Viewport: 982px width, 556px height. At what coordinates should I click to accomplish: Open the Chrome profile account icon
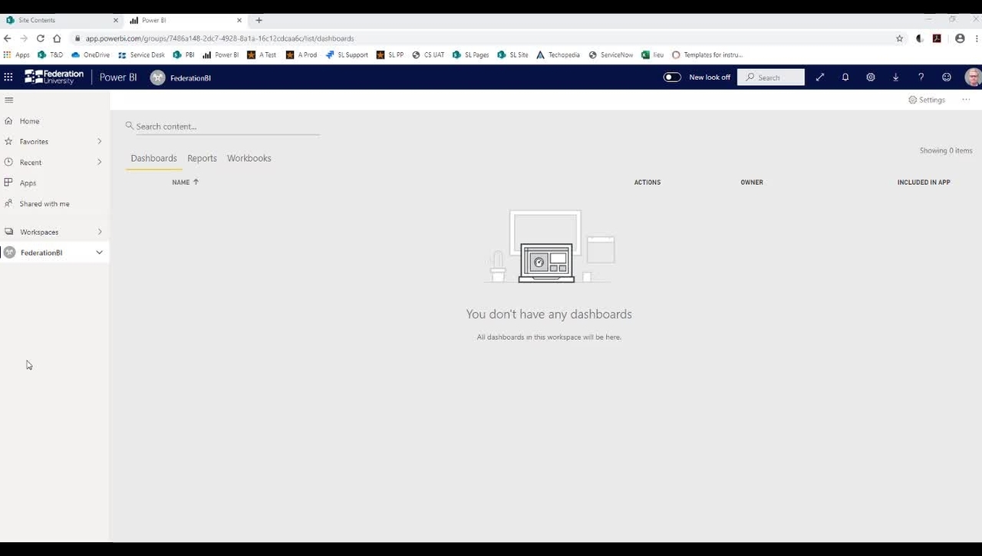tap(960, 38)
